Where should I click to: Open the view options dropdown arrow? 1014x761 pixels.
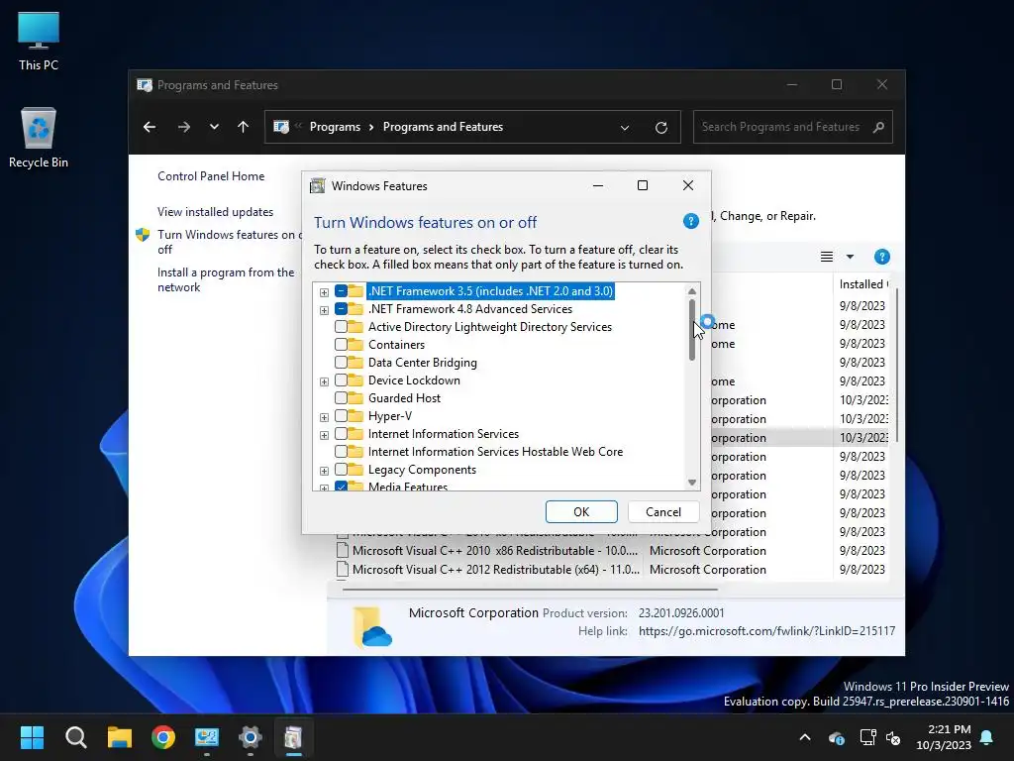[x=850, y=257]
